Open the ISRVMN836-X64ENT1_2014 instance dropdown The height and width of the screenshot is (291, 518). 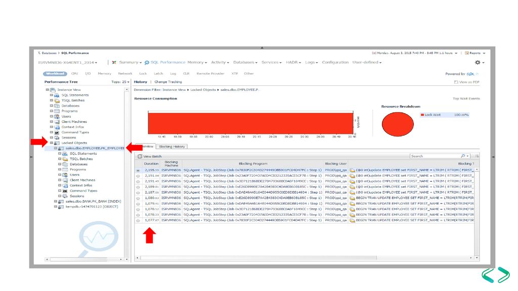click(68, 62)
